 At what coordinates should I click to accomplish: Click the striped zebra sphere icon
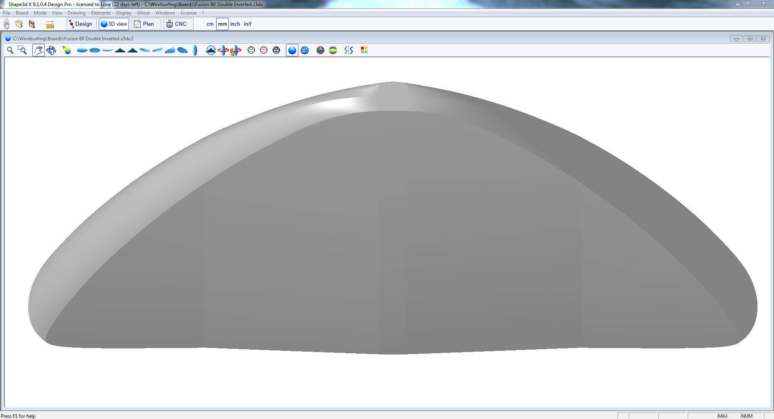click(320, 50)
